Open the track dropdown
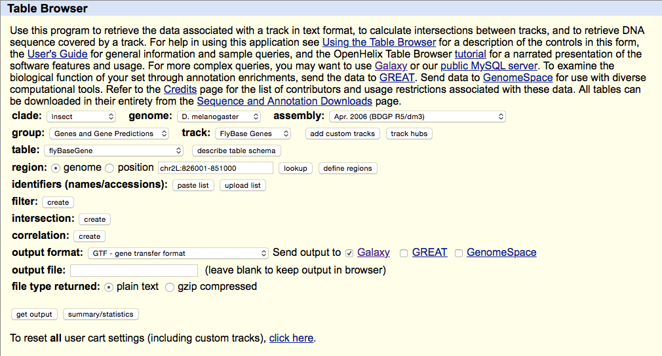 coord(253,133)
